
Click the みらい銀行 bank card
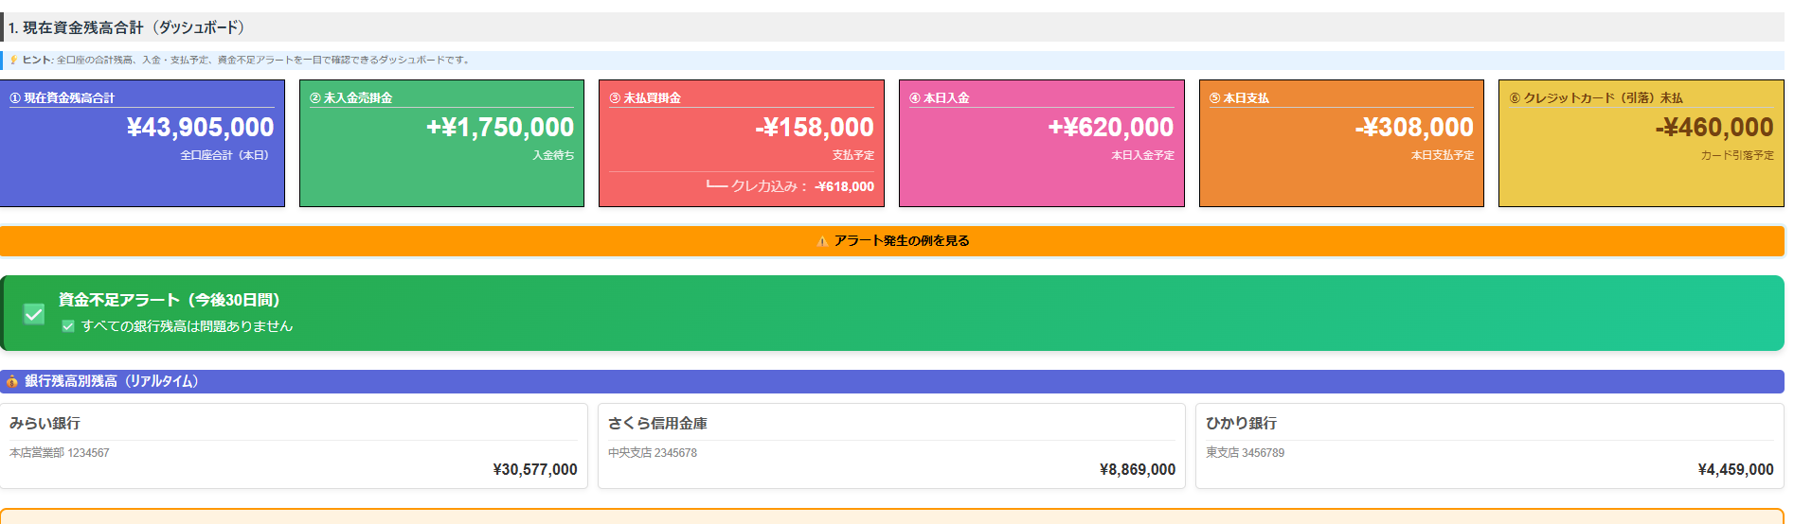click(294, 446)
